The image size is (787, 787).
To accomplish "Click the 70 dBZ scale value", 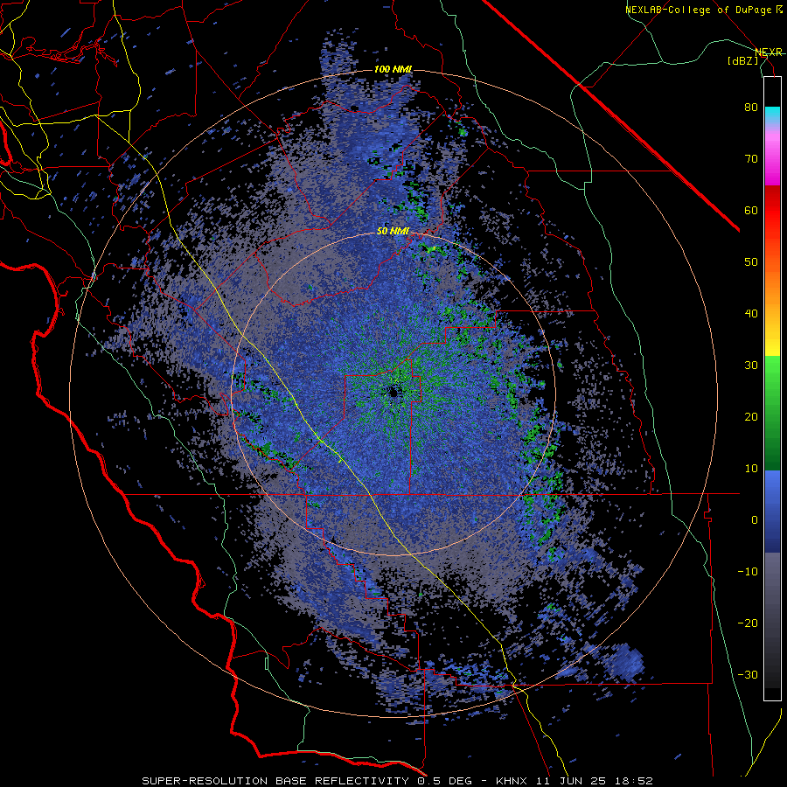I will (x=751, y=159).
